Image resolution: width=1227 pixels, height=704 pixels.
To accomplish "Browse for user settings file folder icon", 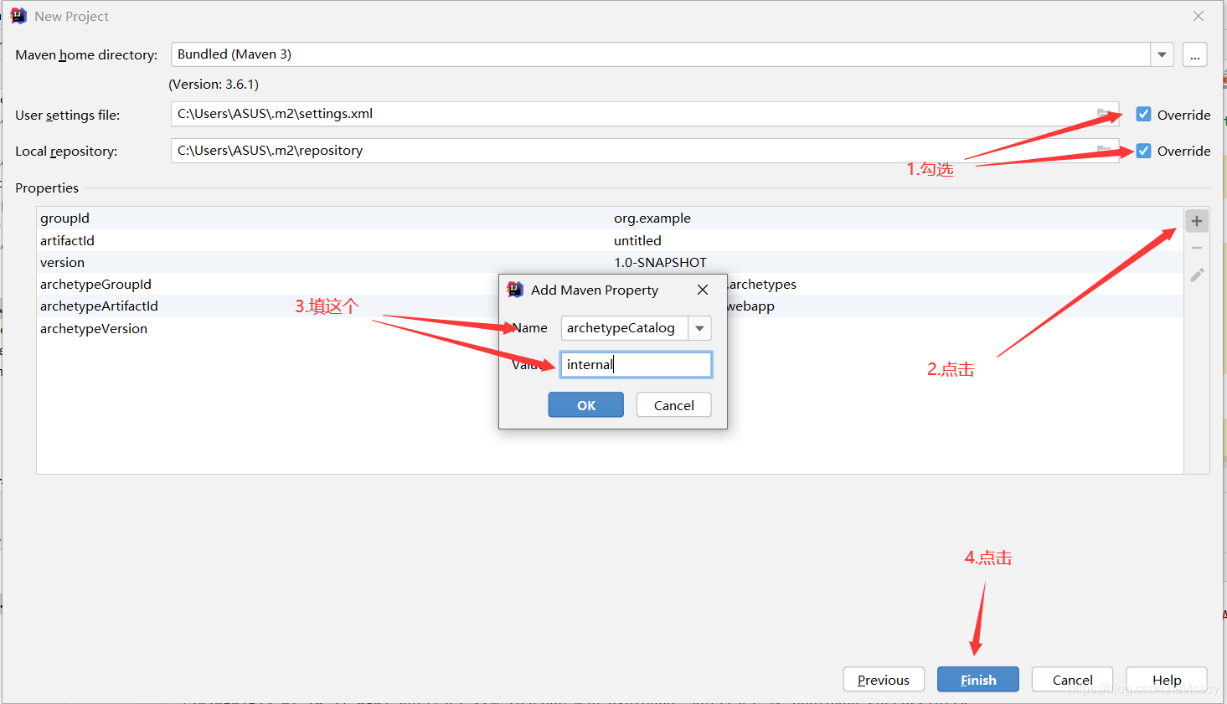I will pyautogui.click(x=1105, y=114).
